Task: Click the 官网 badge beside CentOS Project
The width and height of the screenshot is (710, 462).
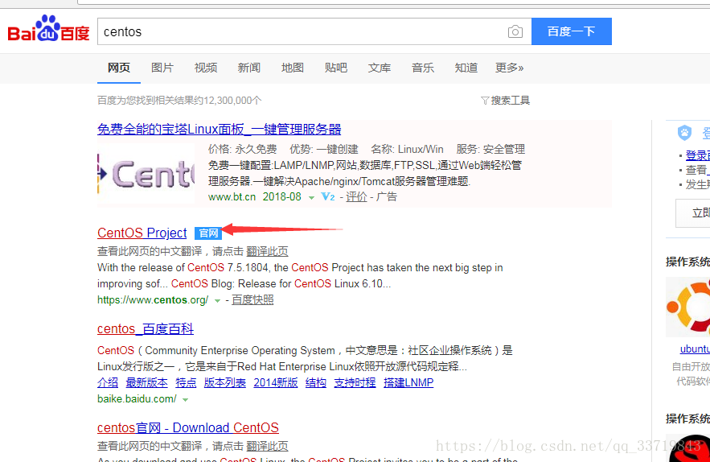Action: tap(208, 233)
